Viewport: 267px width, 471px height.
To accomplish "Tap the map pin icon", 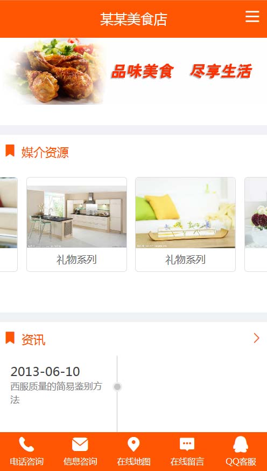I will (133, 445).
